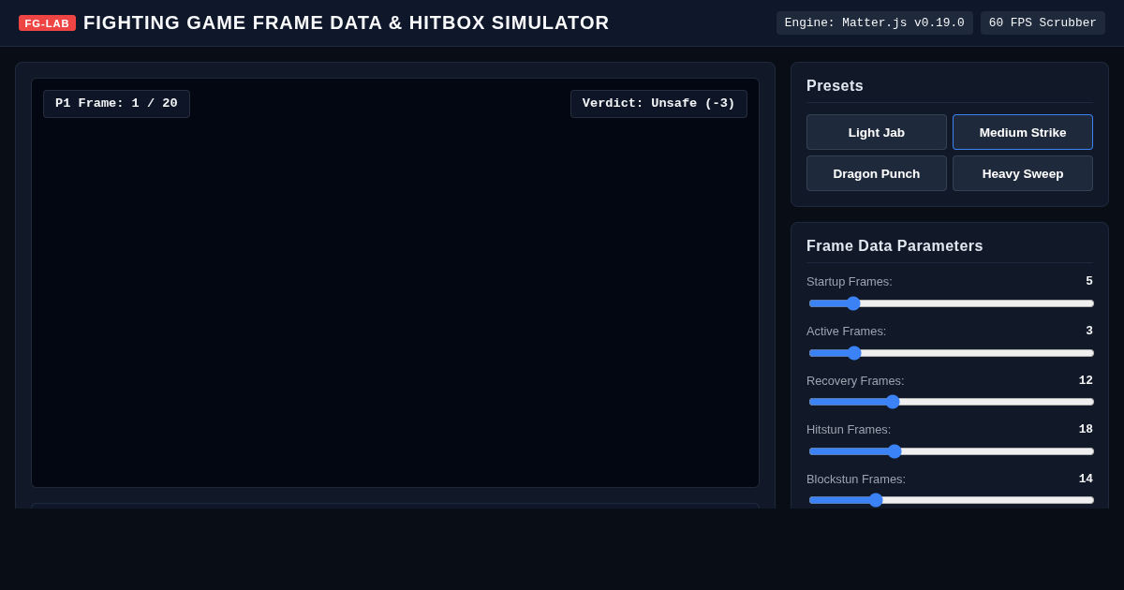Click the Blockstun Frames value 14
1124x590 pixels.
click(x=1086, y=479)
